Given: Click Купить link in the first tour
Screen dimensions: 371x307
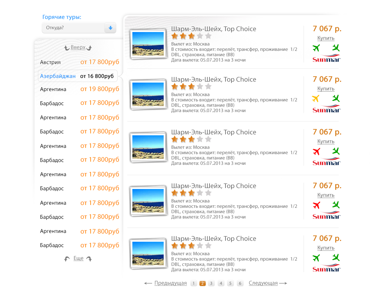Looking at the screenshot, I should (326, 38).
